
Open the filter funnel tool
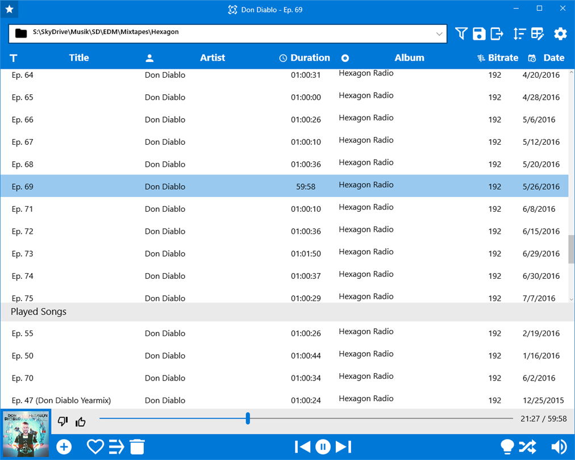[x=461, y=34]
